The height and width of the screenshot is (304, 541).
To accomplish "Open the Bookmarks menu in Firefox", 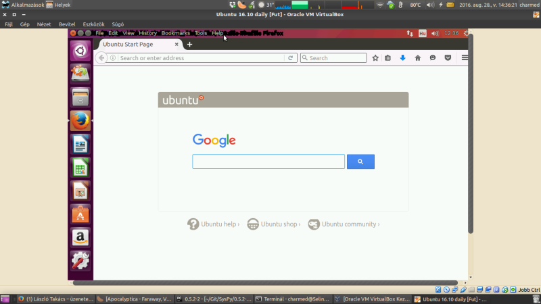I will coord(175,33).
